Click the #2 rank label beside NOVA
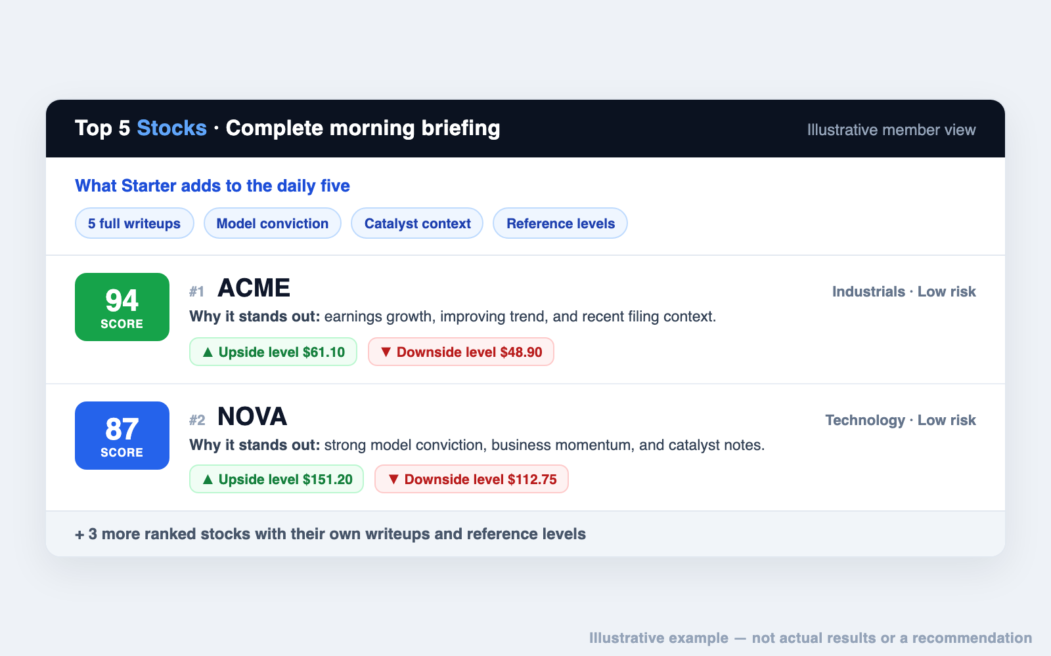The height and width of the screenshot is (656, 1051). pyautogui.click(x=197, y=420)
